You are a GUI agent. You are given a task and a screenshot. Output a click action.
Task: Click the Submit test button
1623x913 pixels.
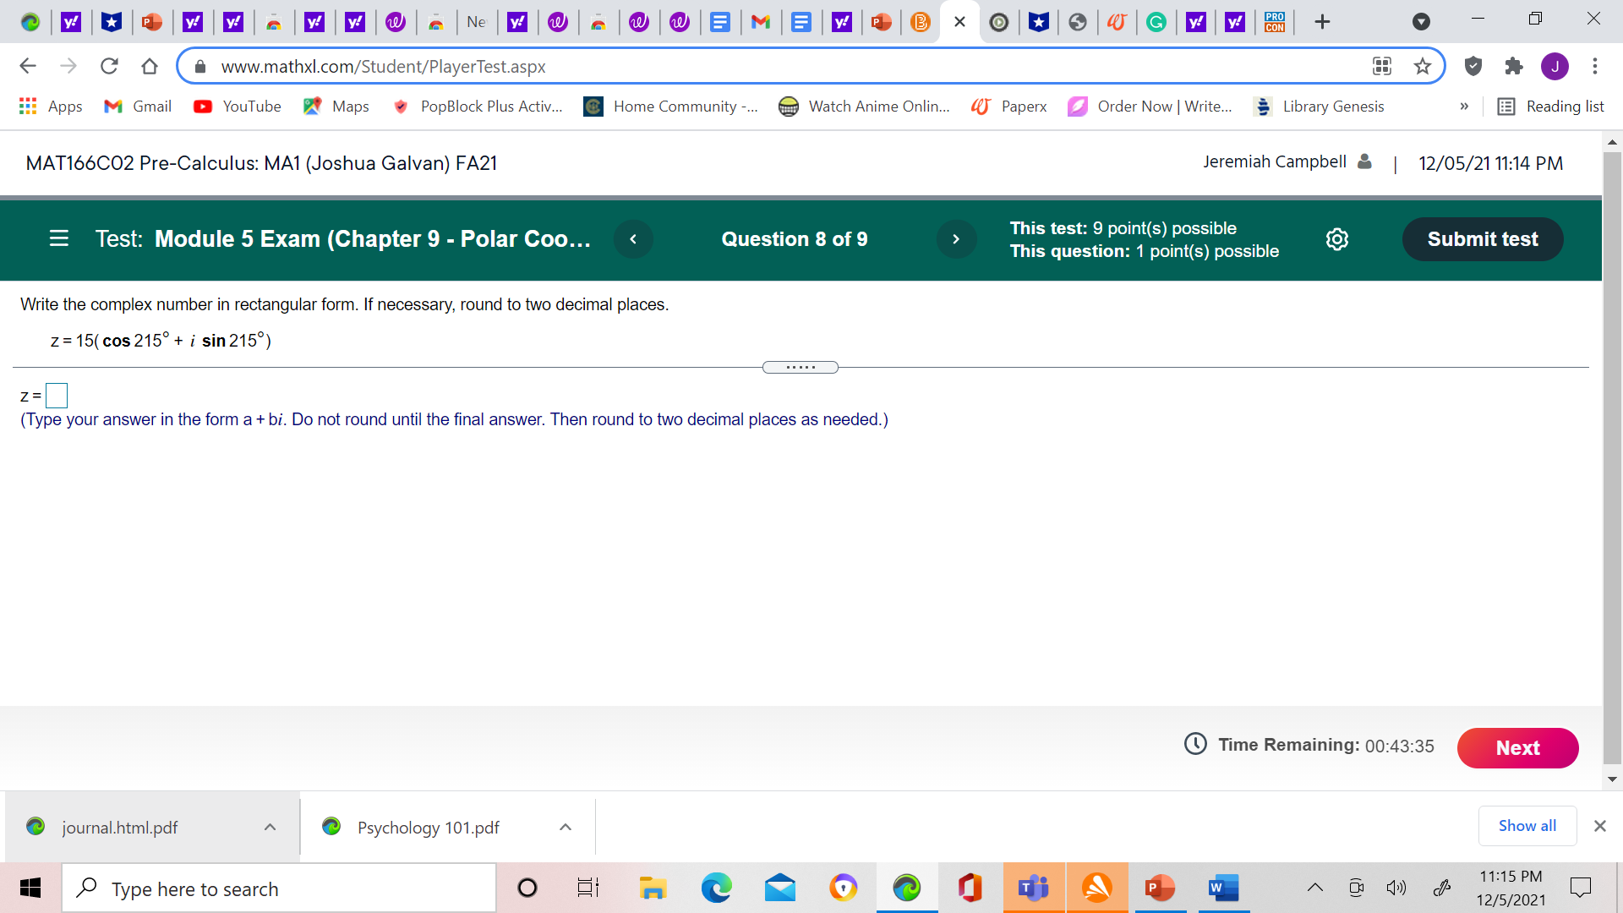pos(1482,239)
